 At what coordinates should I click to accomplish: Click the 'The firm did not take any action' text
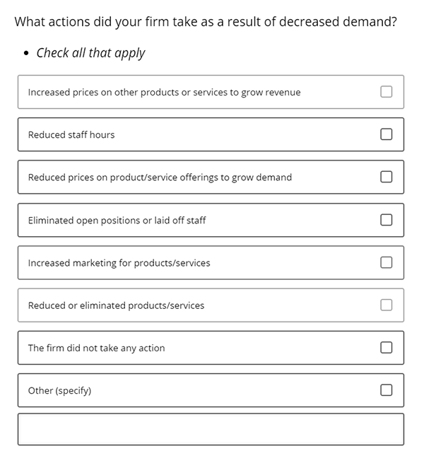(97, 348)
